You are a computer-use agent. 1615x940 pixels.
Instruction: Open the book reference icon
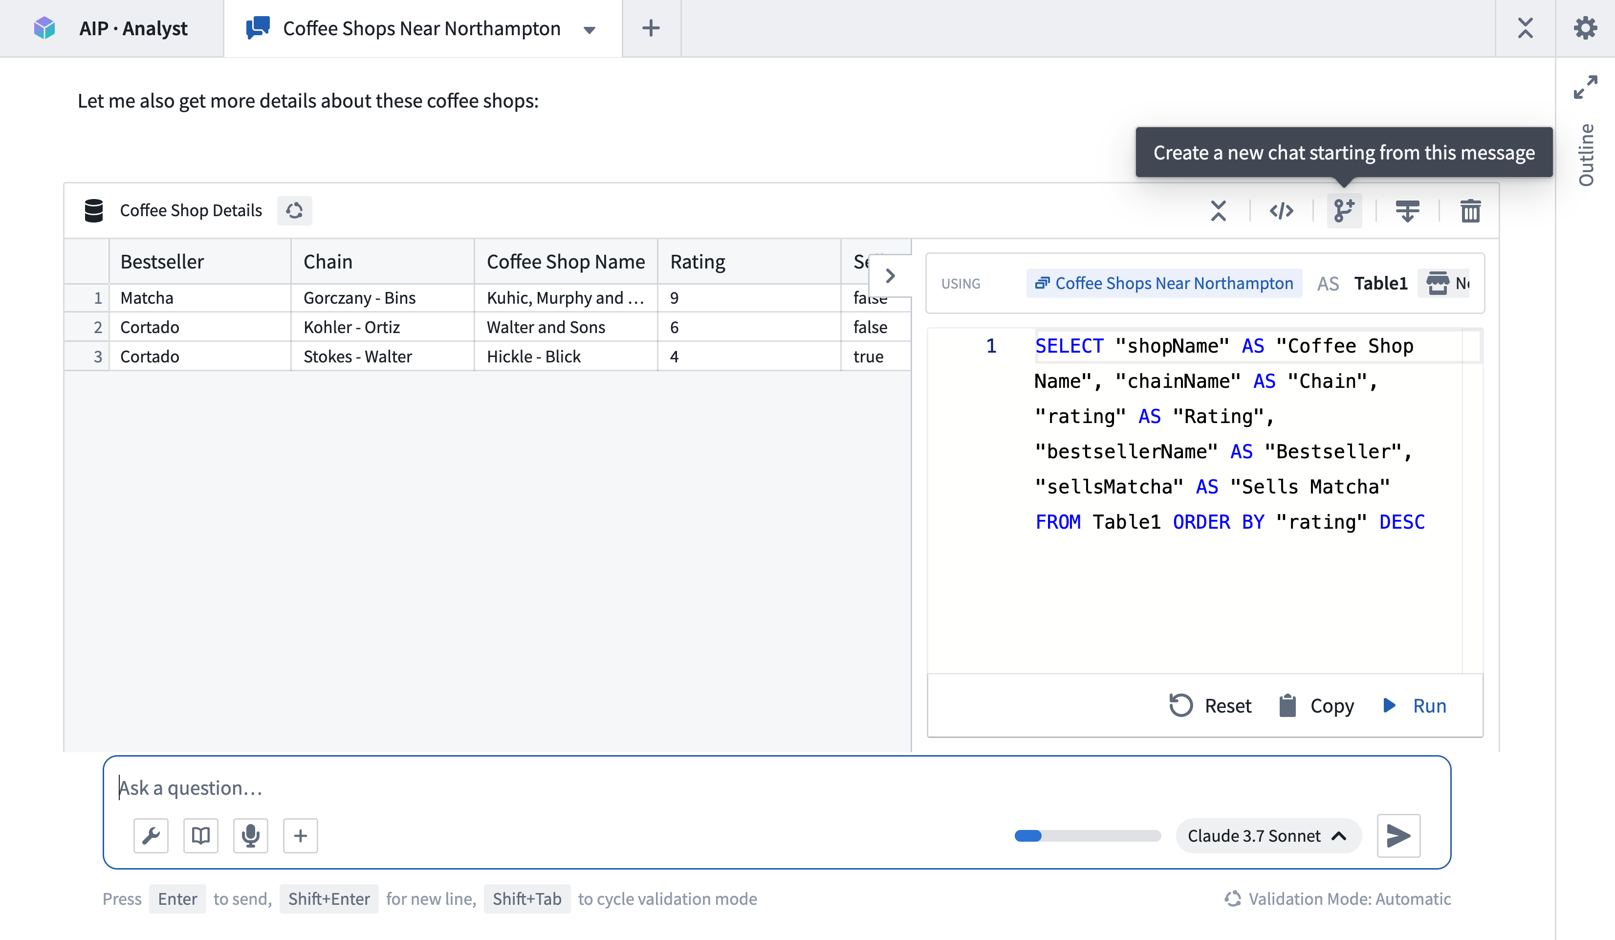[200, 835]
